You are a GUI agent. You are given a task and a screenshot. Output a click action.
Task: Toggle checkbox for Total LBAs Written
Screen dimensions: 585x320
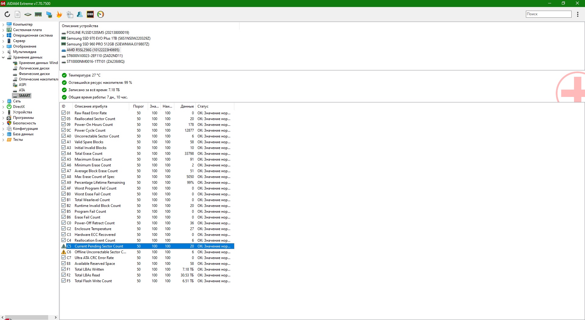64,269
